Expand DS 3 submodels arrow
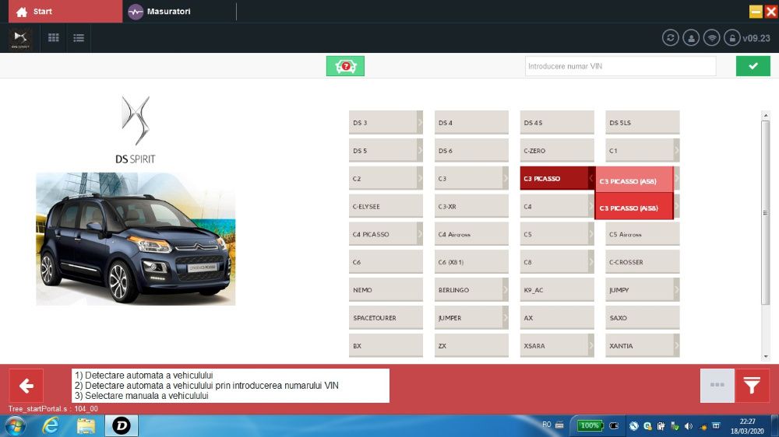The image size is (779, 437). pos(420,123)
